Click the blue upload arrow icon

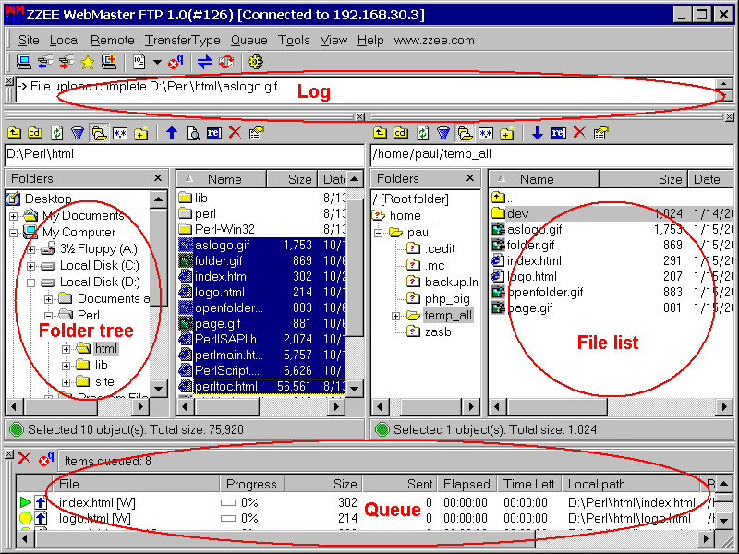point(172,133)
